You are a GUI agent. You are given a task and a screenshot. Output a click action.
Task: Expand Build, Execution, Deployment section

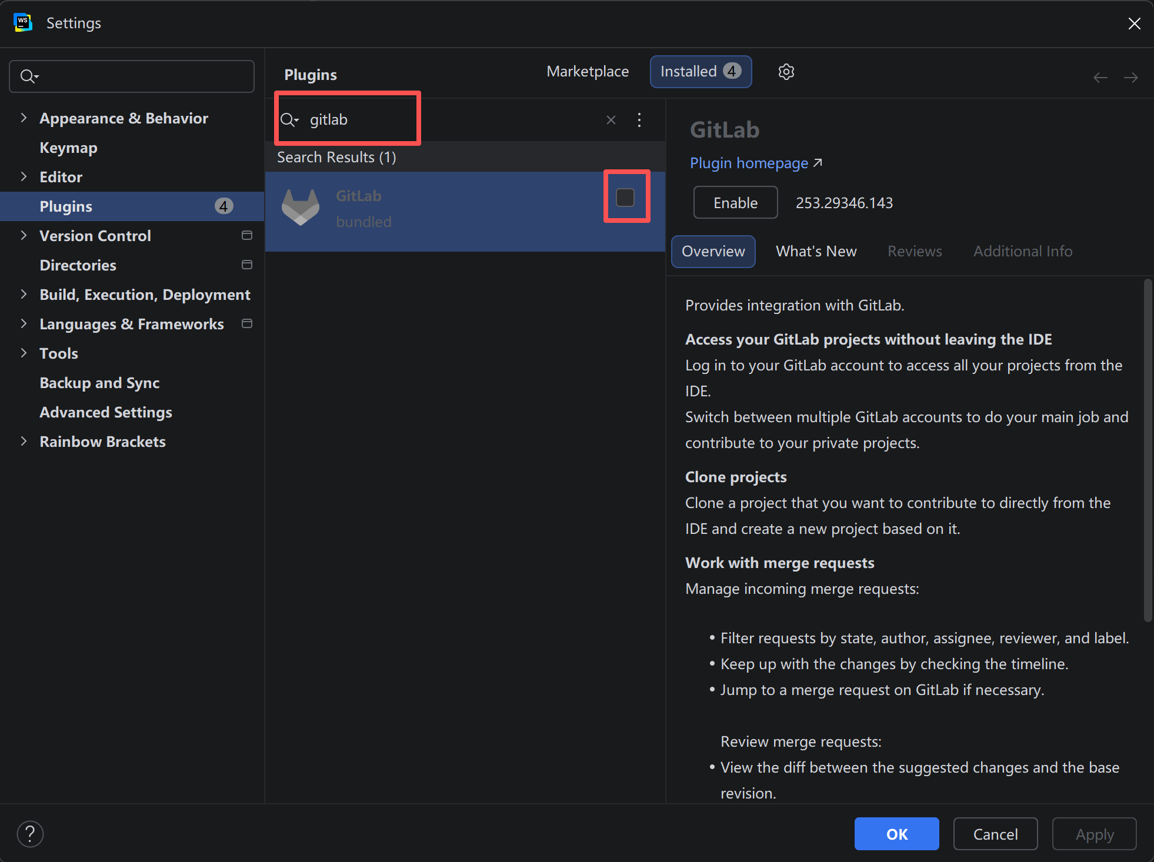click(x=24, y=294)
